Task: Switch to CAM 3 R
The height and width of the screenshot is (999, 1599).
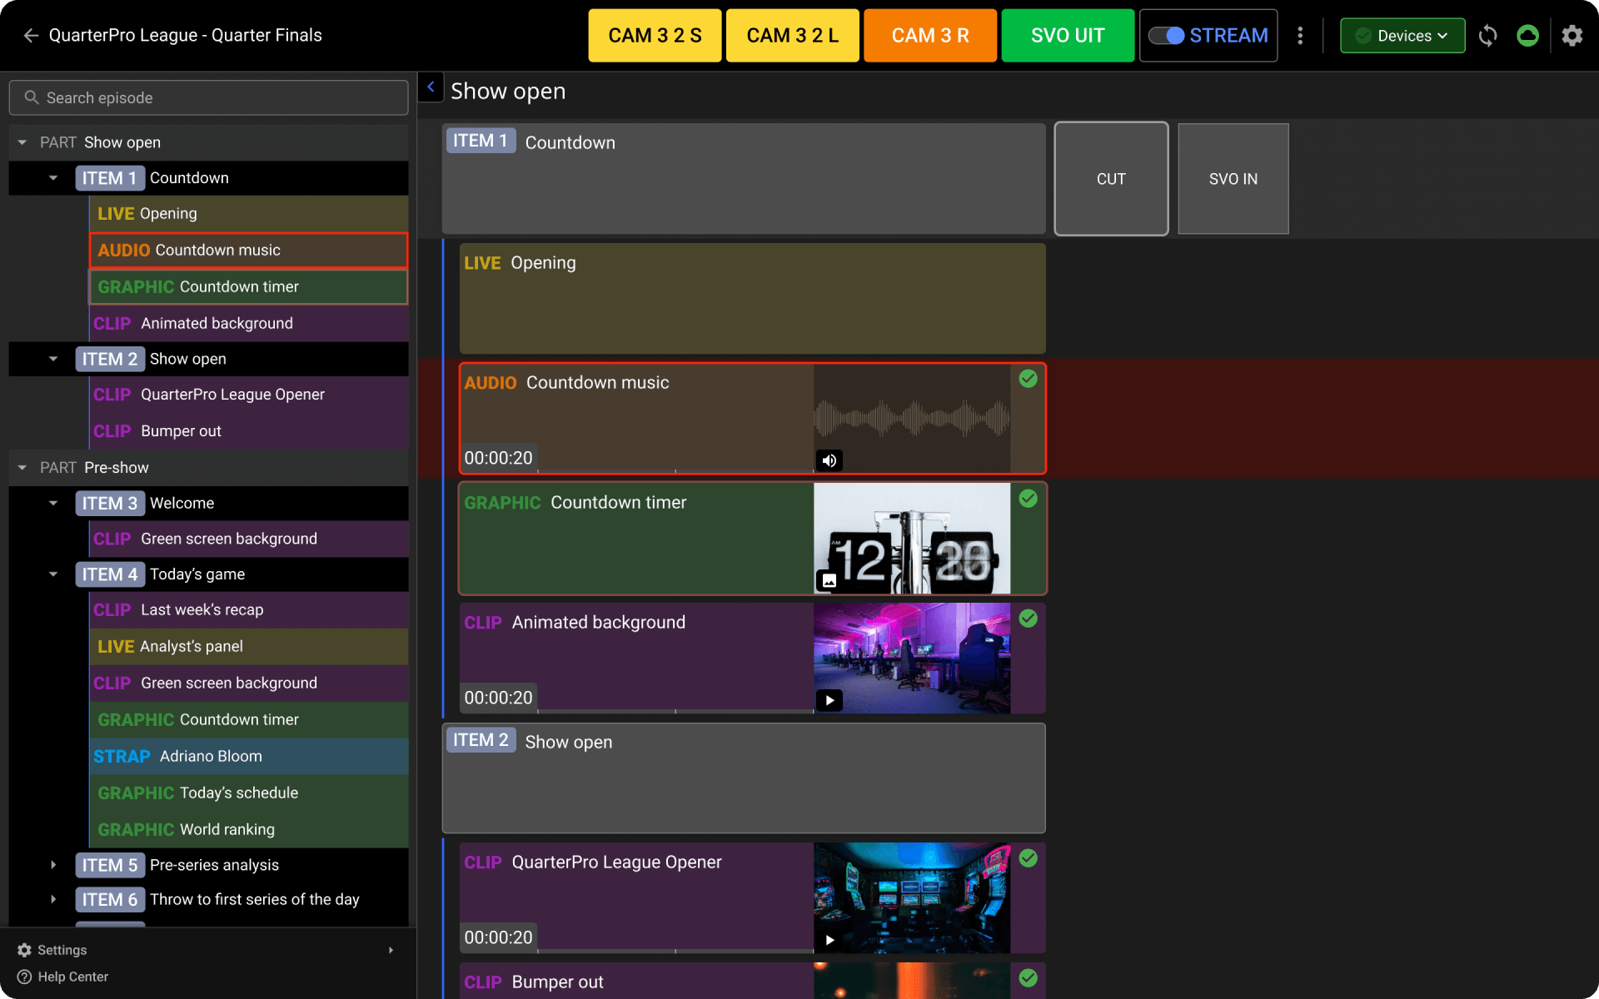Action: coord(929,36)
